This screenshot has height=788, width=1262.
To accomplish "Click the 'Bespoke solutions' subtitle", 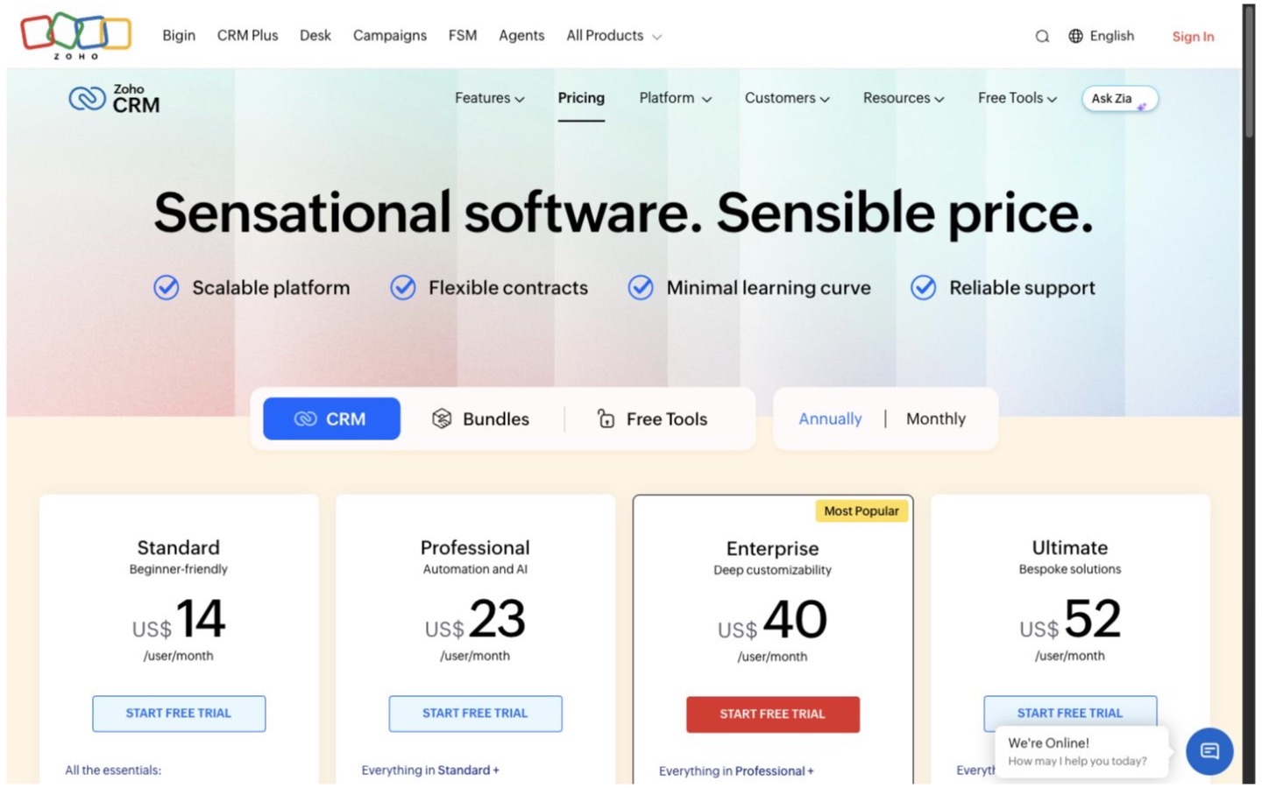I will pos(1070,569).
